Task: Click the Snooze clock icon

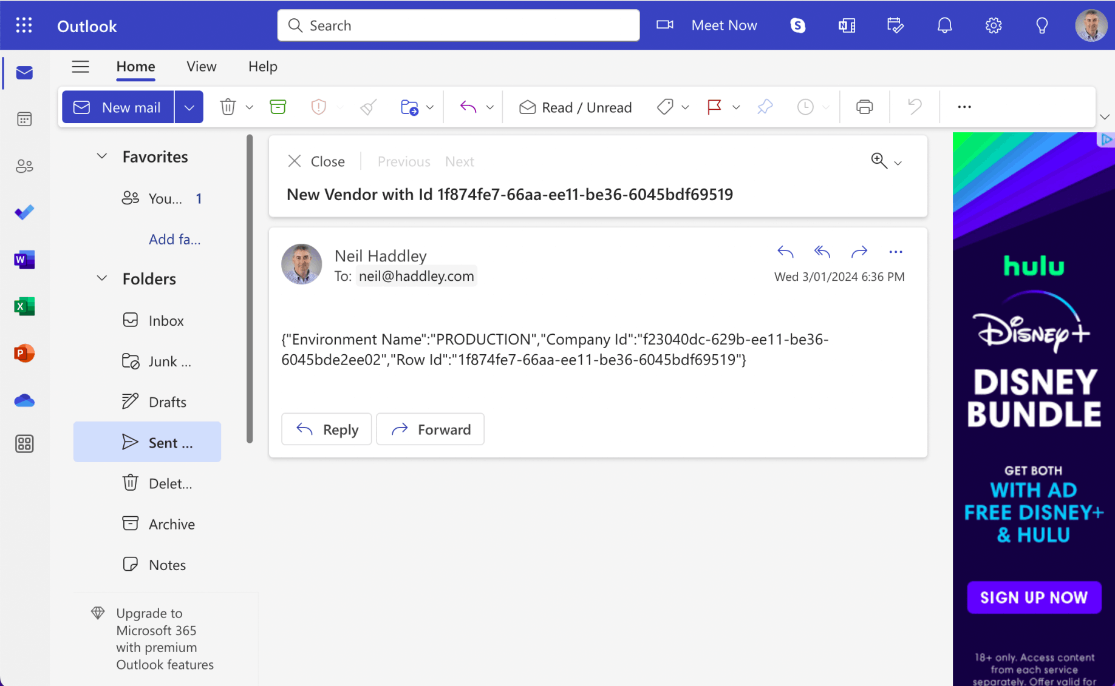Action: (805, 107)
